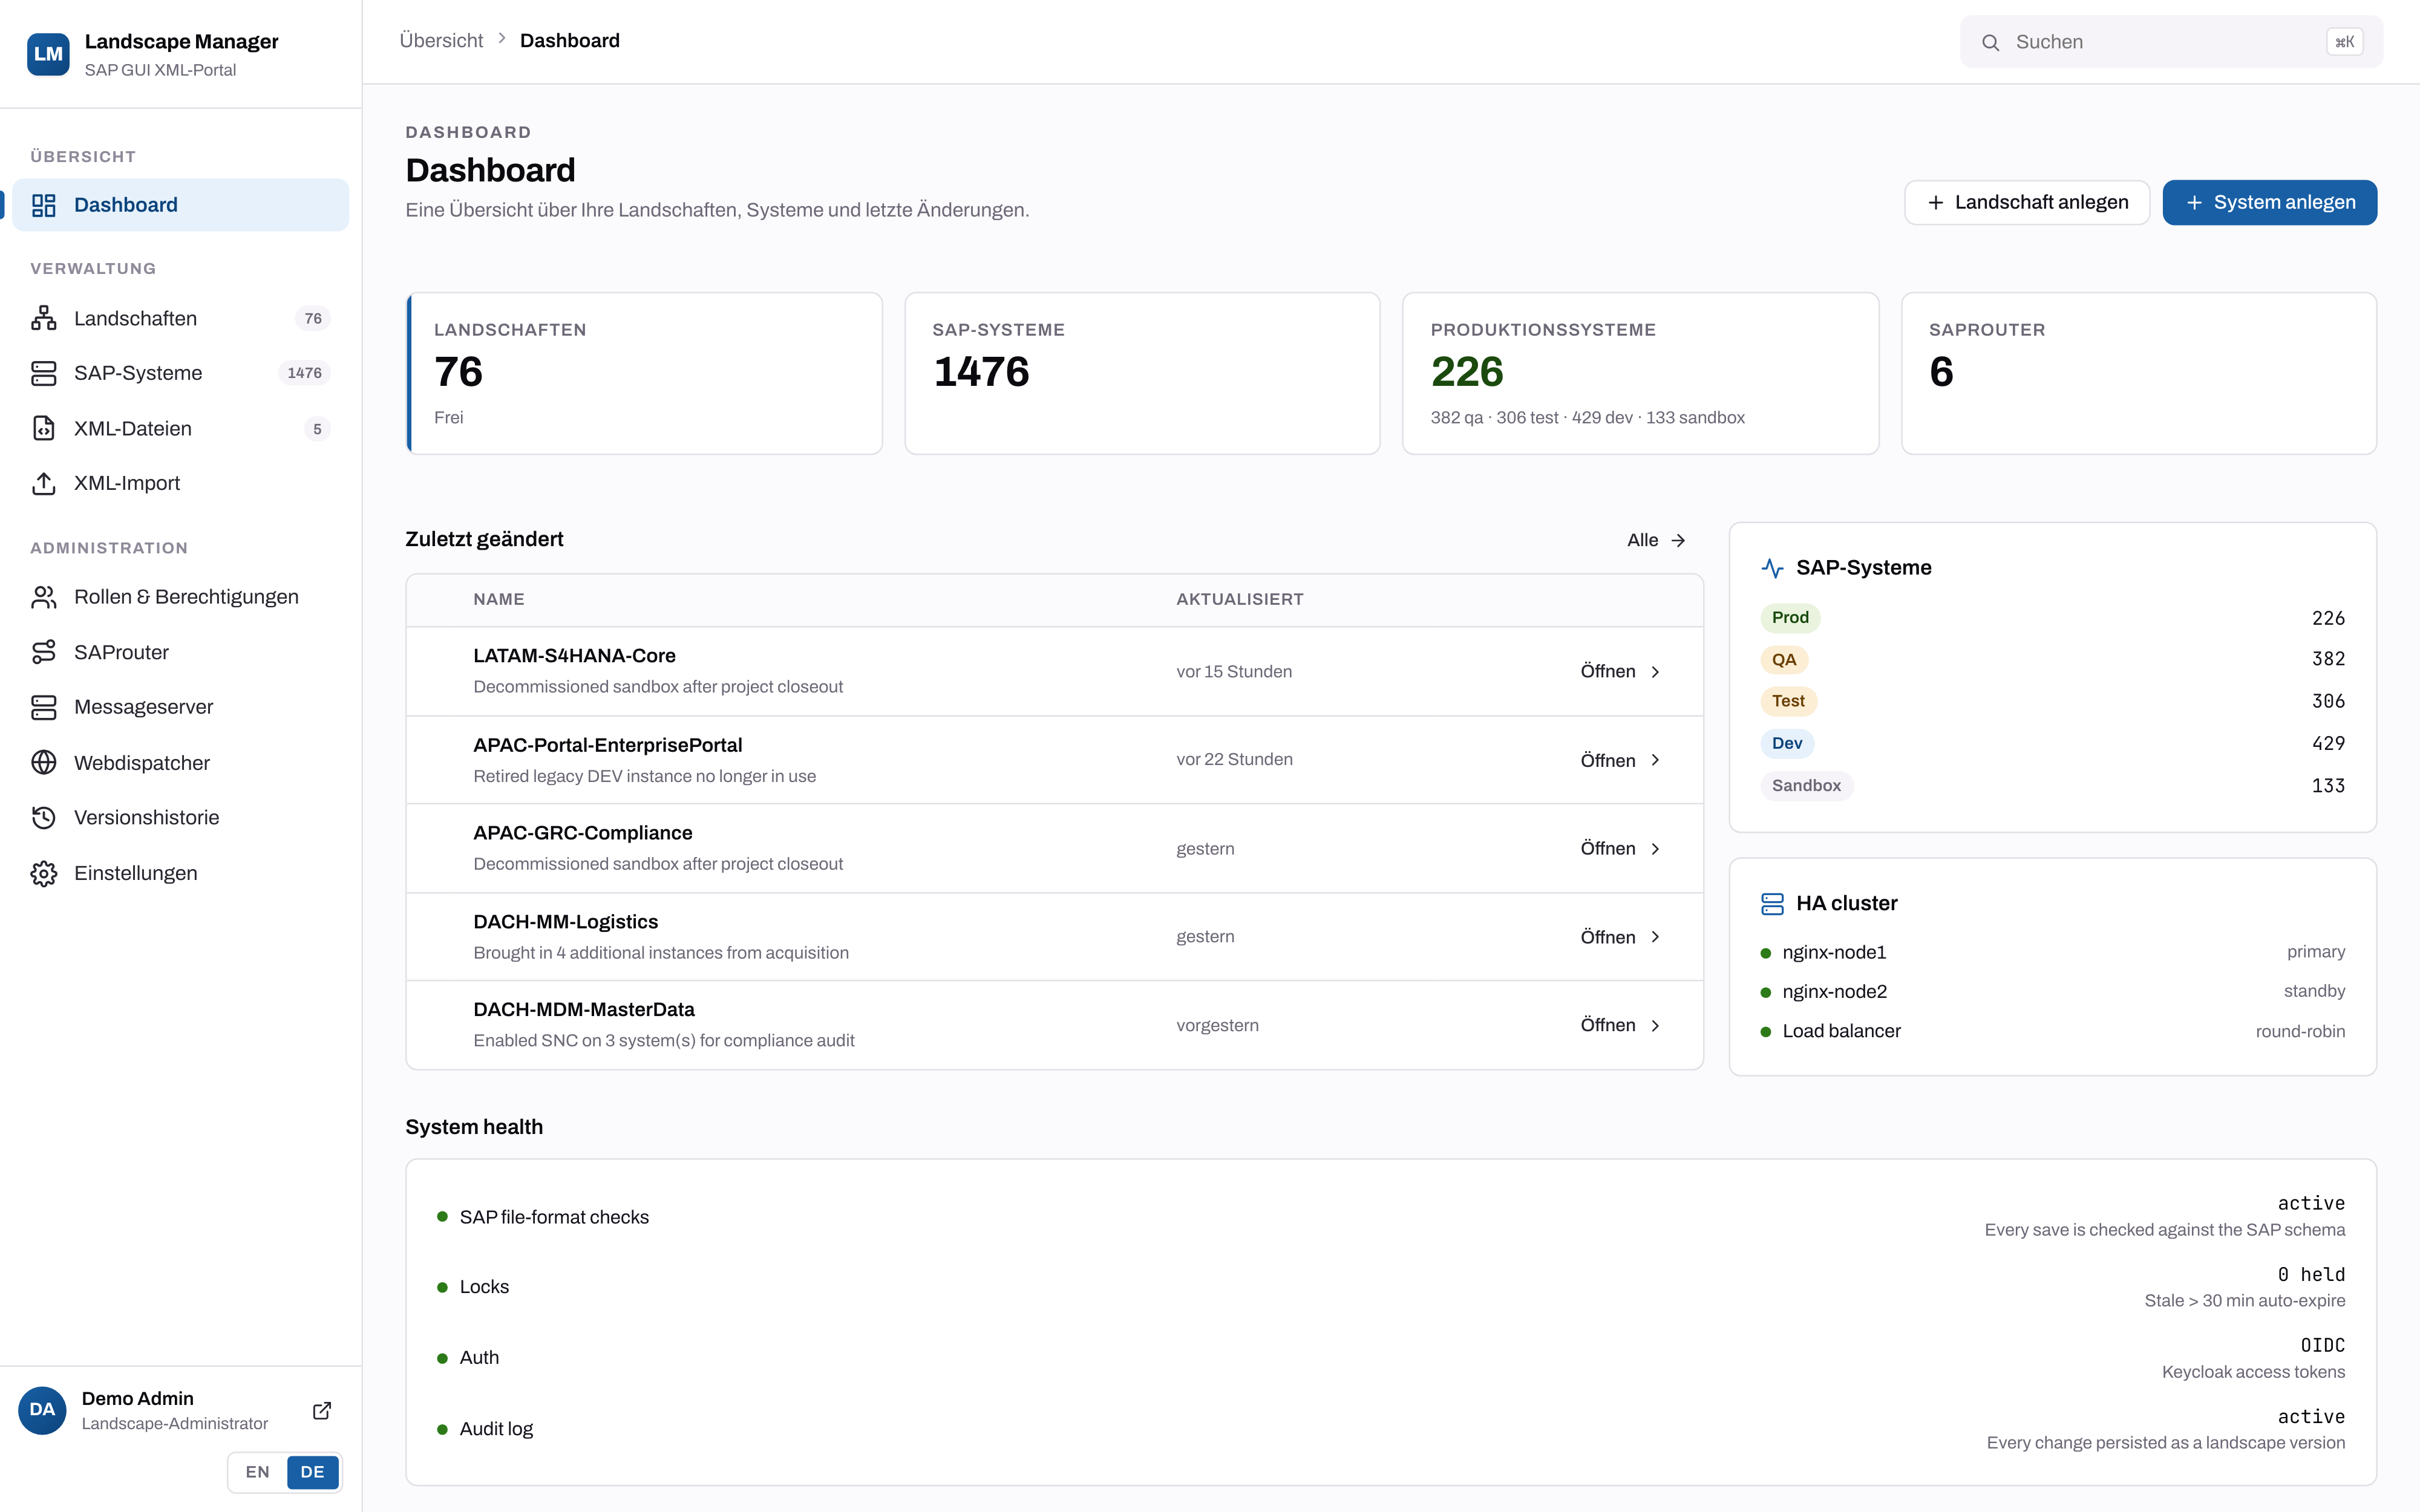This screenshot has height=1512, width=2420.
Task: Click the Landschaften 76 stat card
Action: (x=644, y=374)
